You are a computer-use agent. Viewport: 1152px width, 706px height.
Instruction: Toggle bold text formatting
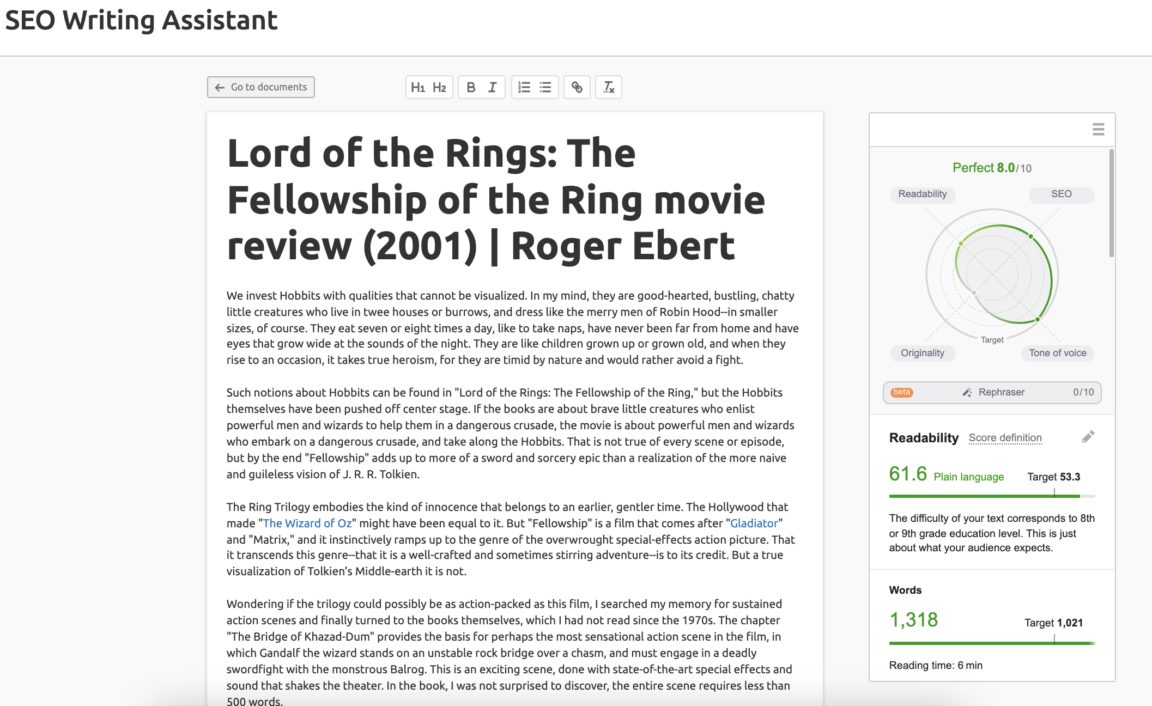471,87
